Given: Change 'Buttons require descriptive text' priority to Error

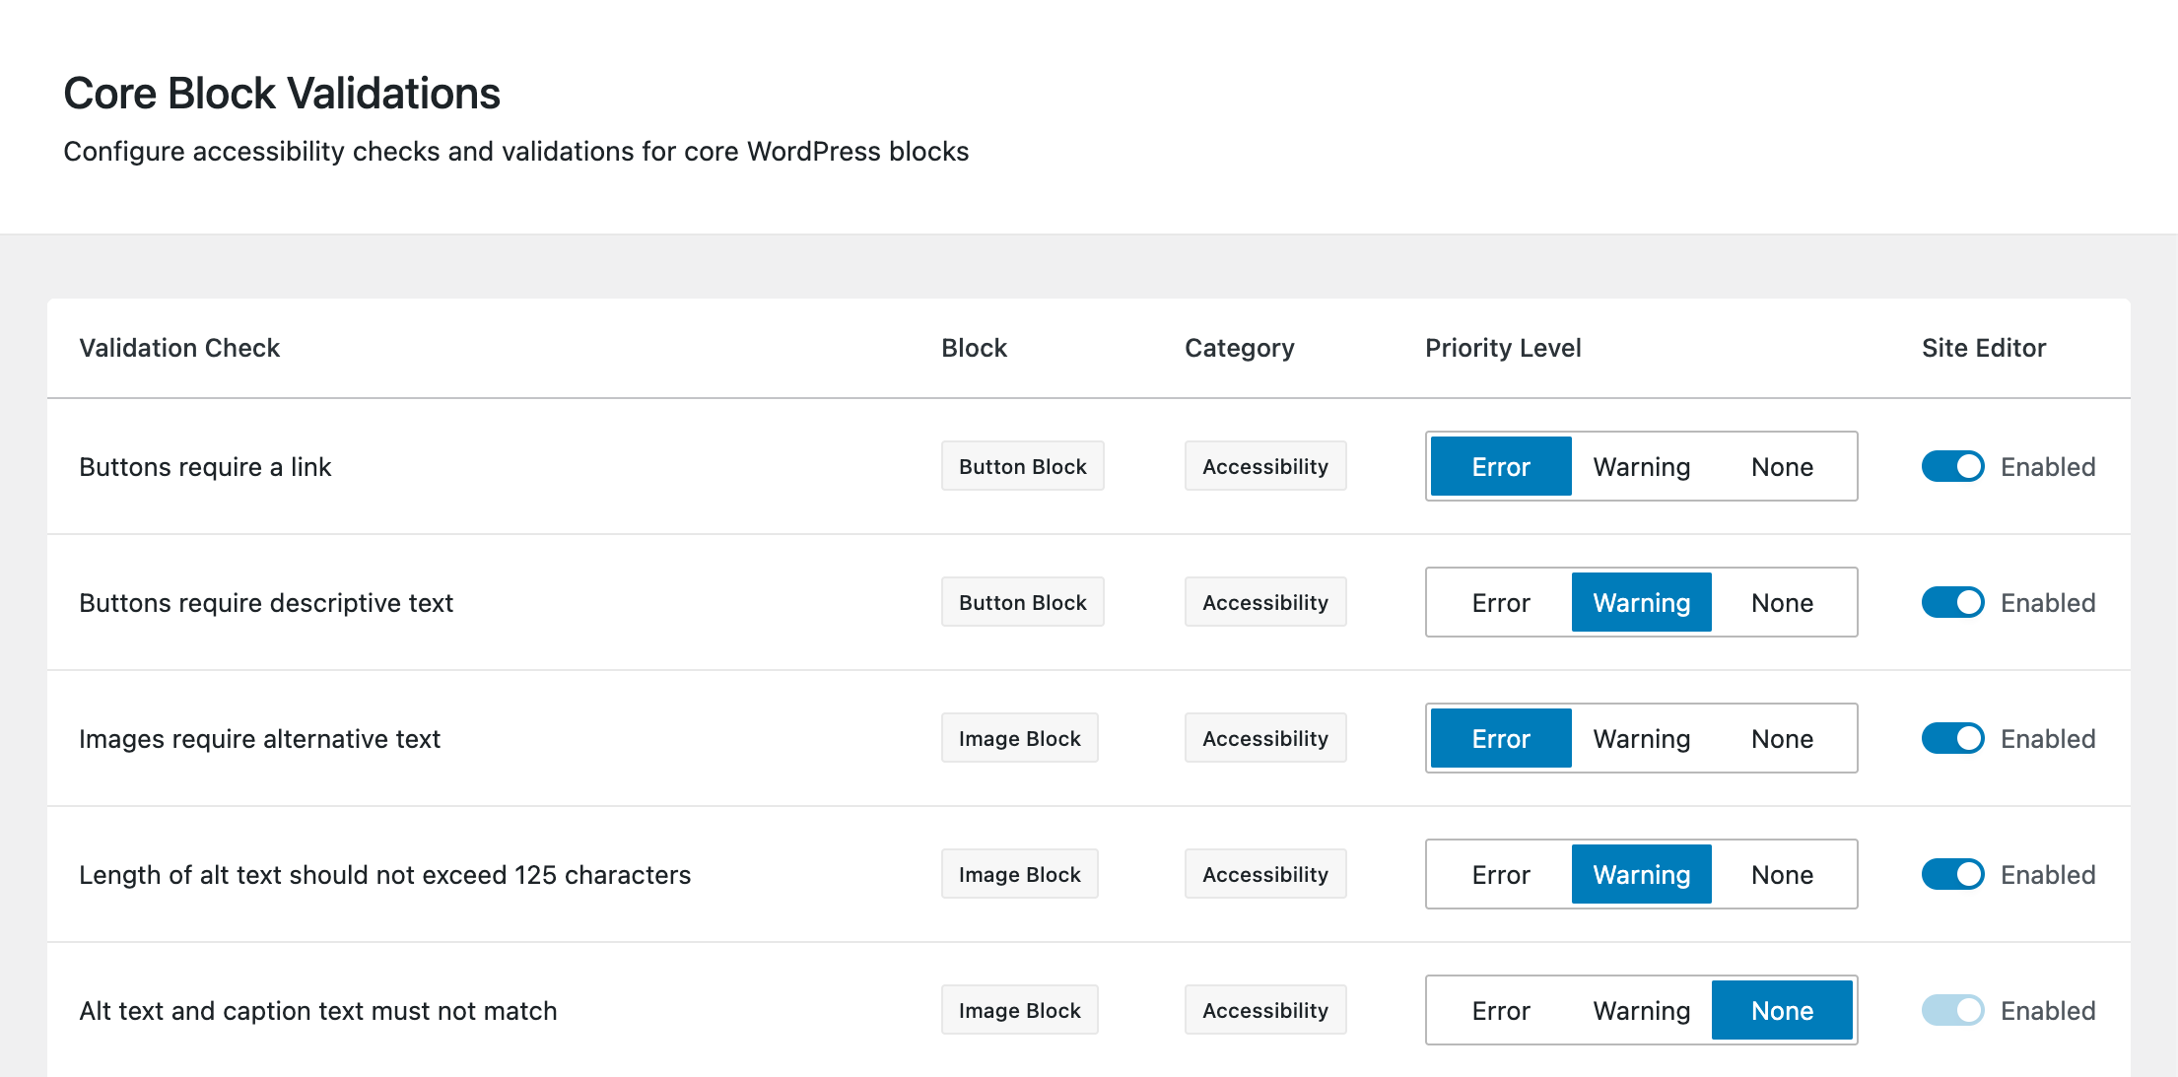Looking at the screenshot, I should 1500,602.
